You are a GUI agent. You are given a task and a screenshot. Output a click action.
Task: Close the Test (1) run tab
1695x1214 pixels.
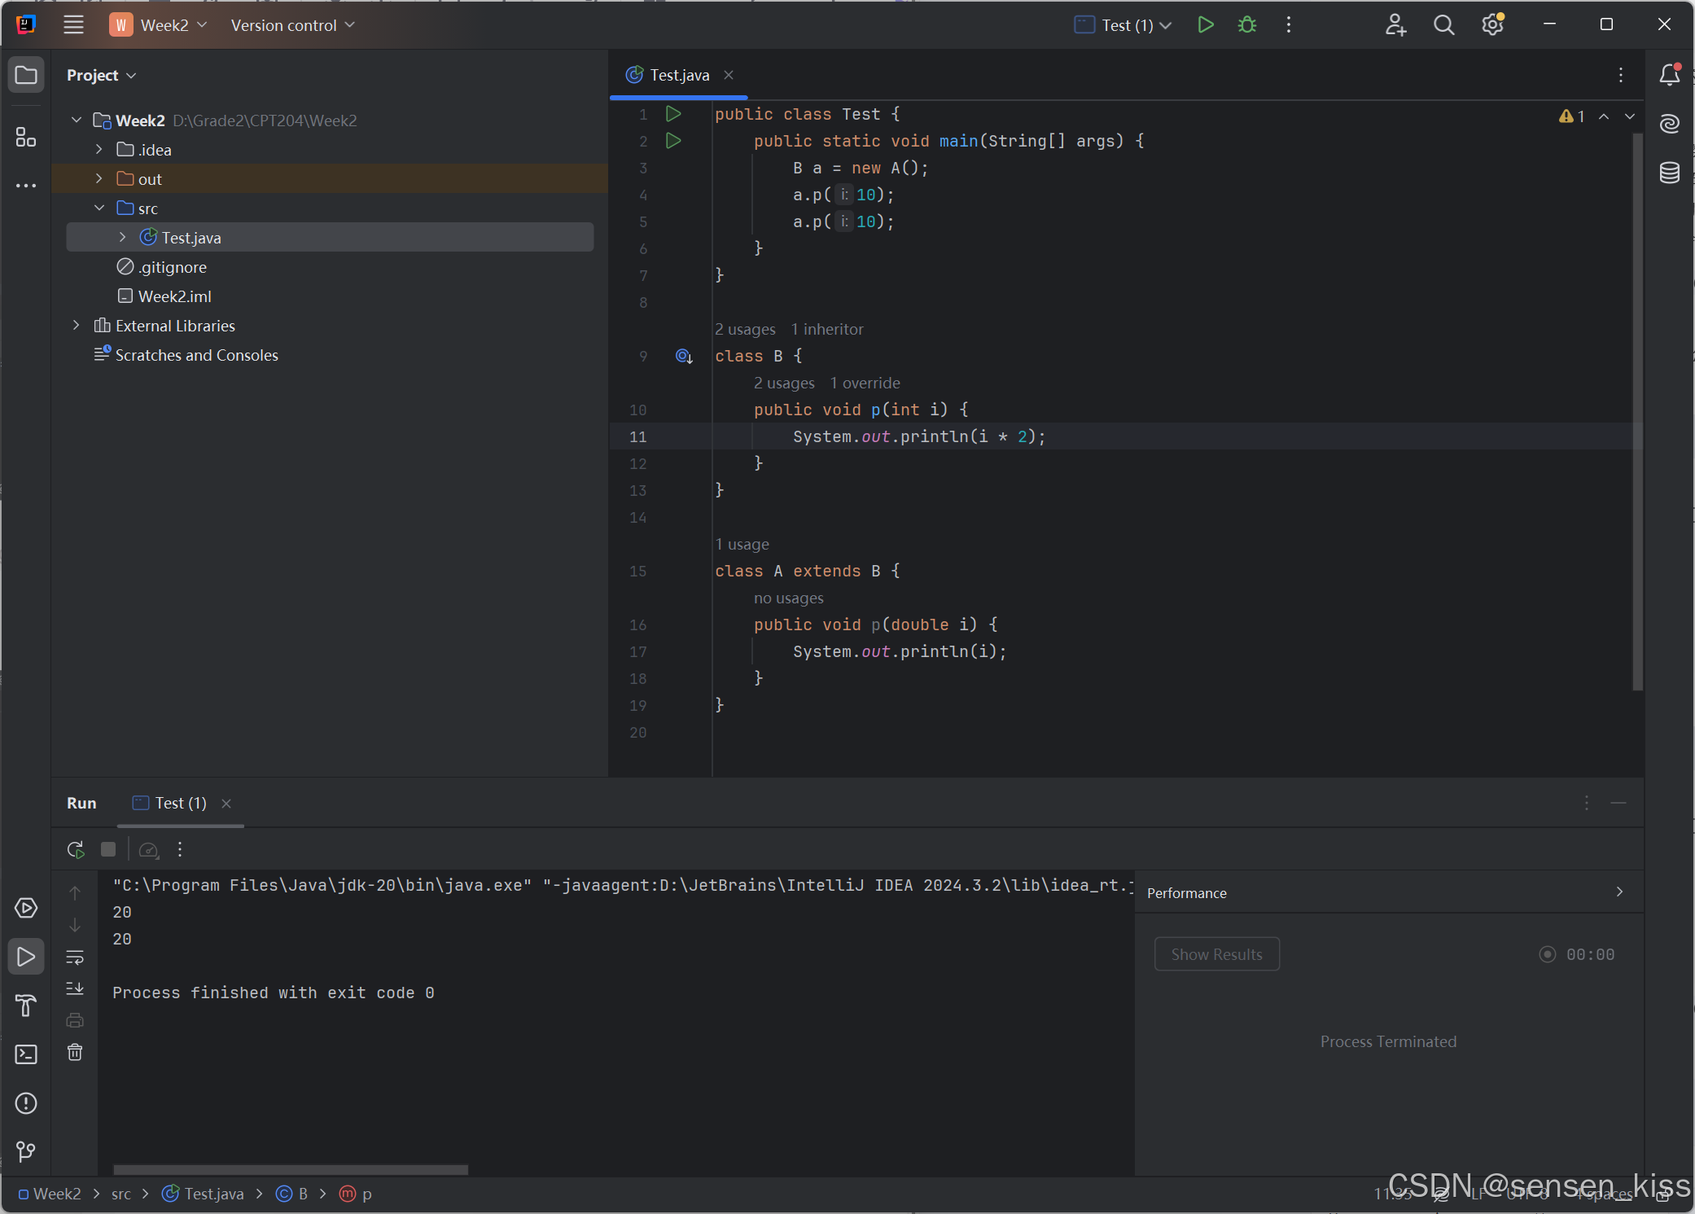pyautogui.click(x=226, y=804)
